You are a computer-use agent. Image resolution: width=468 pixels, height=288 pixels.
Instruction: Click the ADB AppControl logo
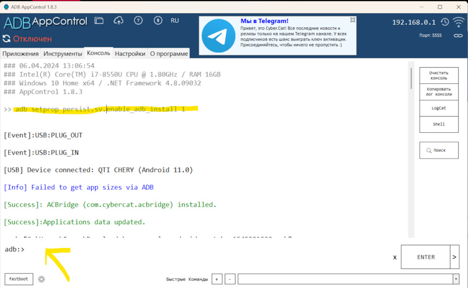pyautogui.click(x=46, y=22)
